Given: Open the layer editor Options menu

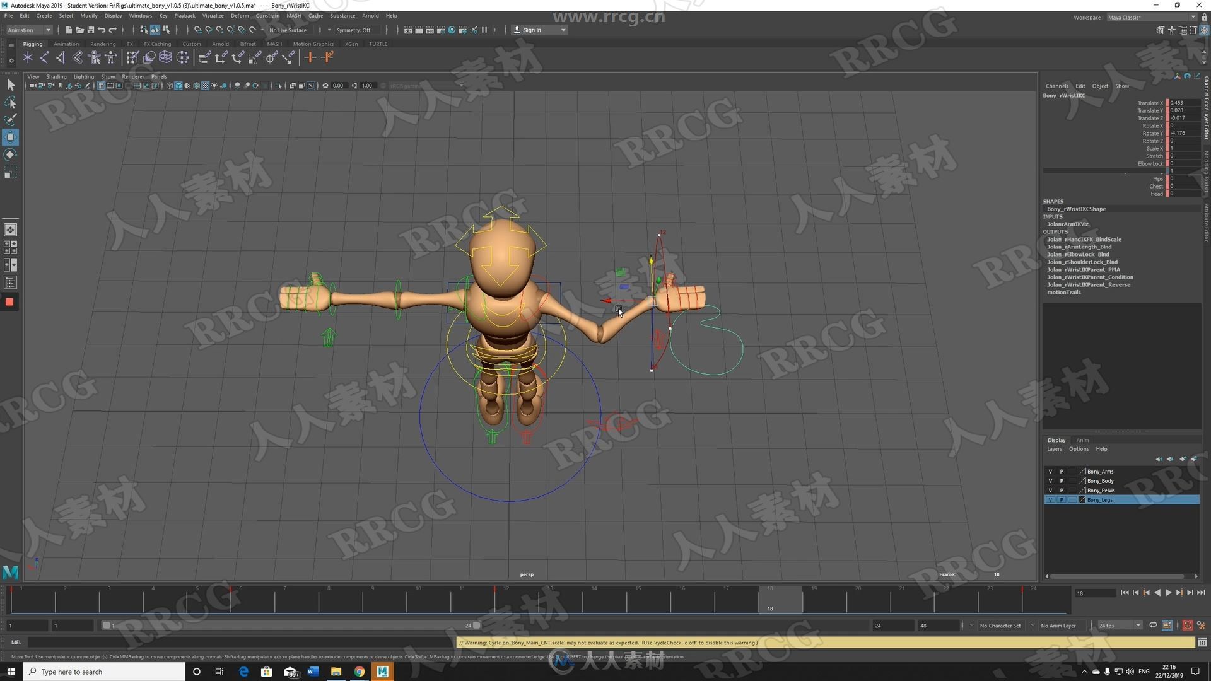Looking at the screenshot, I should coord(1079,449).
